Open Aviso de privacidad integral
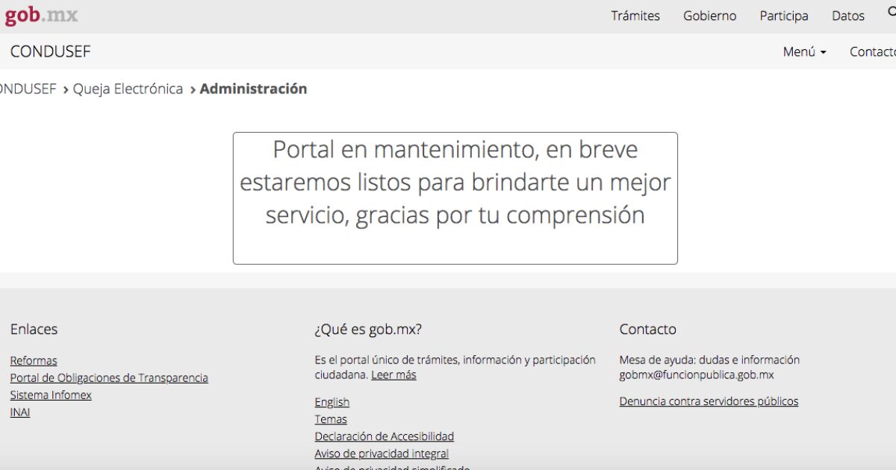 (x=382, y=453)
